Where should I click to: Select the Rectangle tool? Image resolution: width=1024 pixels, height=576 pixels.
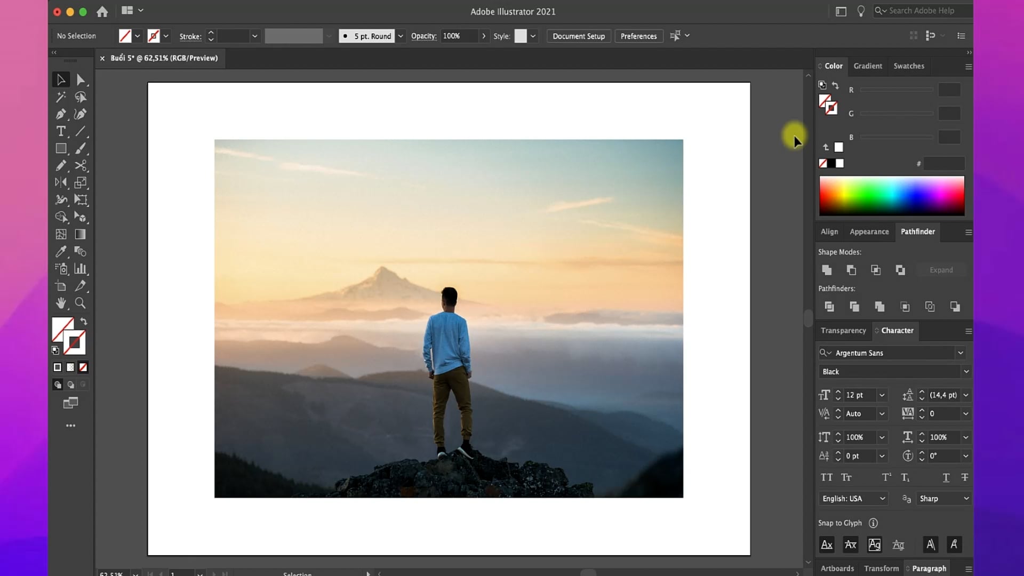[x=61, y=148]
